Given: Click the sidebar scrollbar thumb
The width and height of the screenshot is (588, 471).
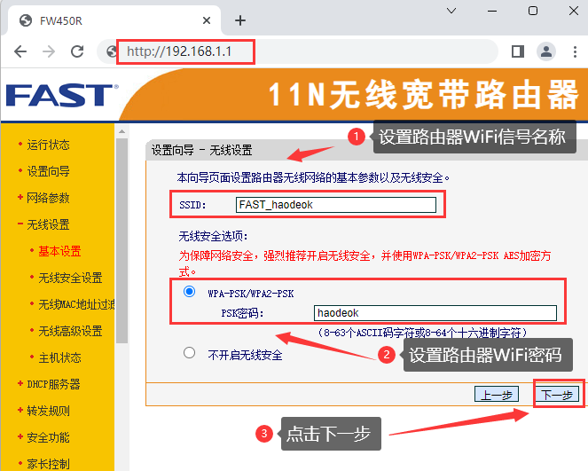Looking at the screenshot, I should 122,240.
